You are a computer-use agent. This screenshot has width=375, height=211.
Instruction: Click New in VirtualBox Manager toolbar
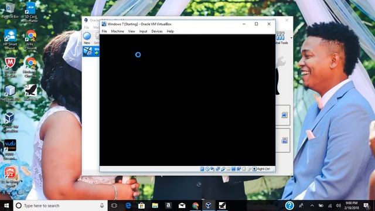87,38
